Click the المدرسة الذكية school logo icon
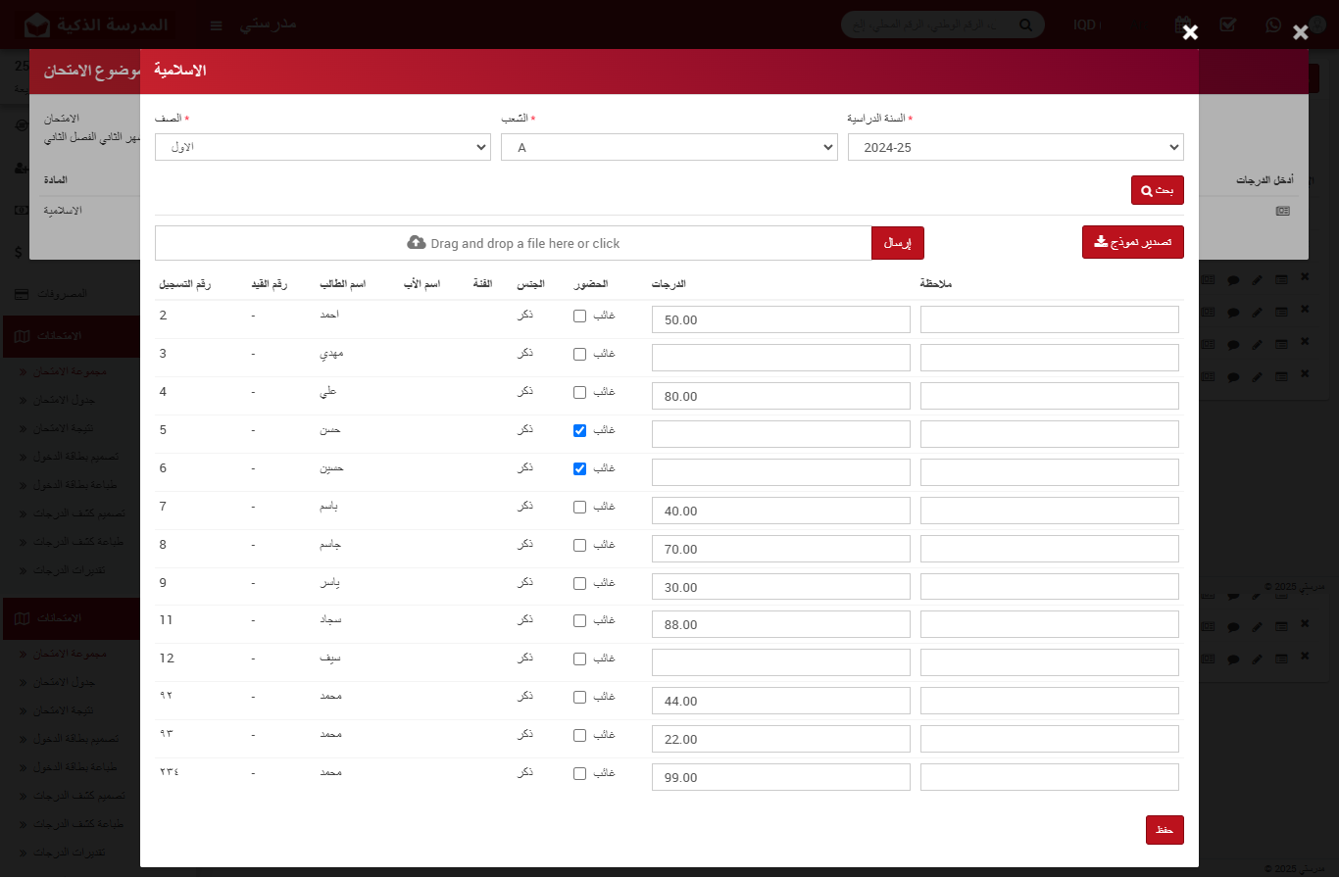The image size is (1339, 878). [37, 24]
